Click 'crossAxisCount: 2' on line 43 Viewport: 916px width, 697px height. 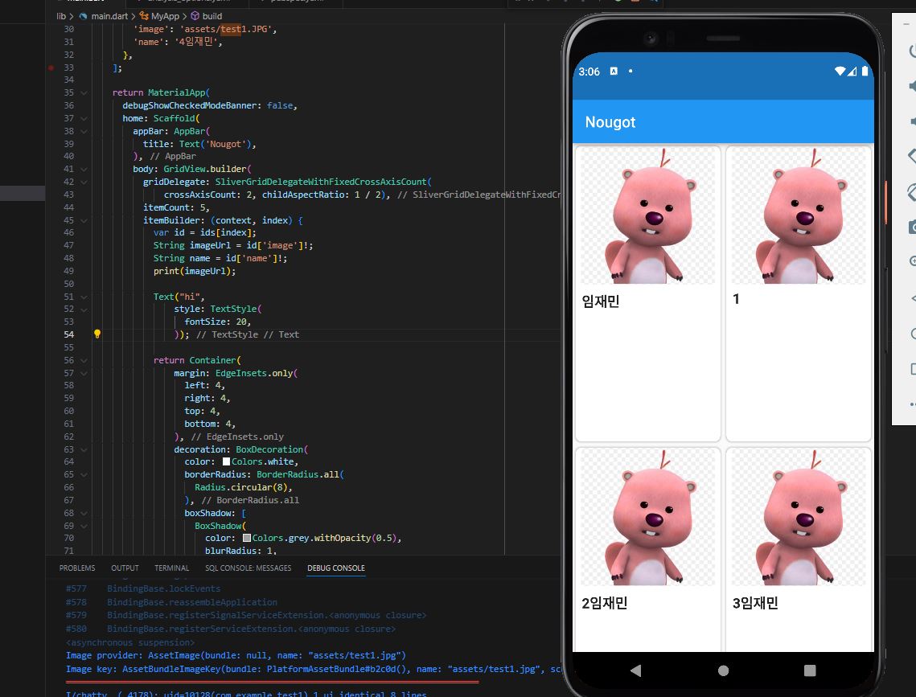tap(210, 195)
